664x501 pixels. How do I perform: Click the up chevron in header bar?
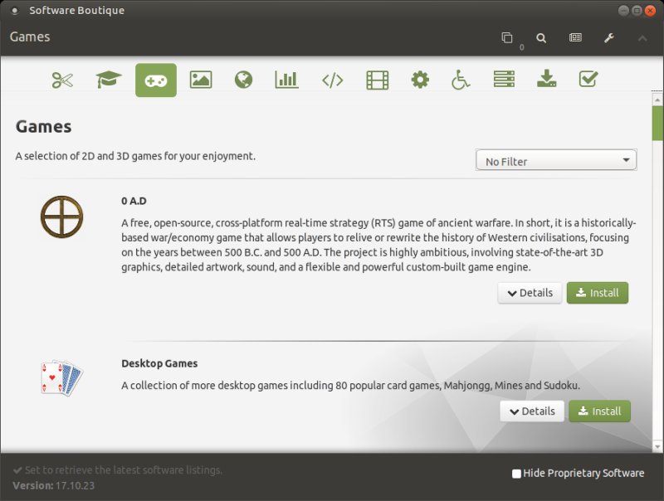coord(642,38)
